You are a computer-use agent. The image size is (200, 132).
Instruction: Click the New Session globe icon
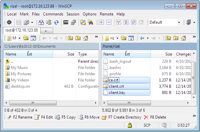(x=188, y=22)
